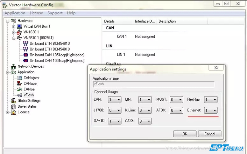
Task: Click the Network Devices icon
Action: point(13,66)
